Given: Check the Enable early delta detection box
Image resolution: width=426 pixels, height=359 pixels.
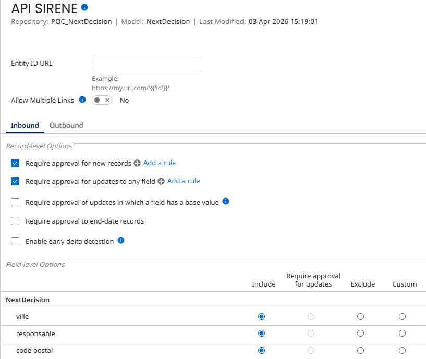Looking at the screenshot, I should pos(15,241).
